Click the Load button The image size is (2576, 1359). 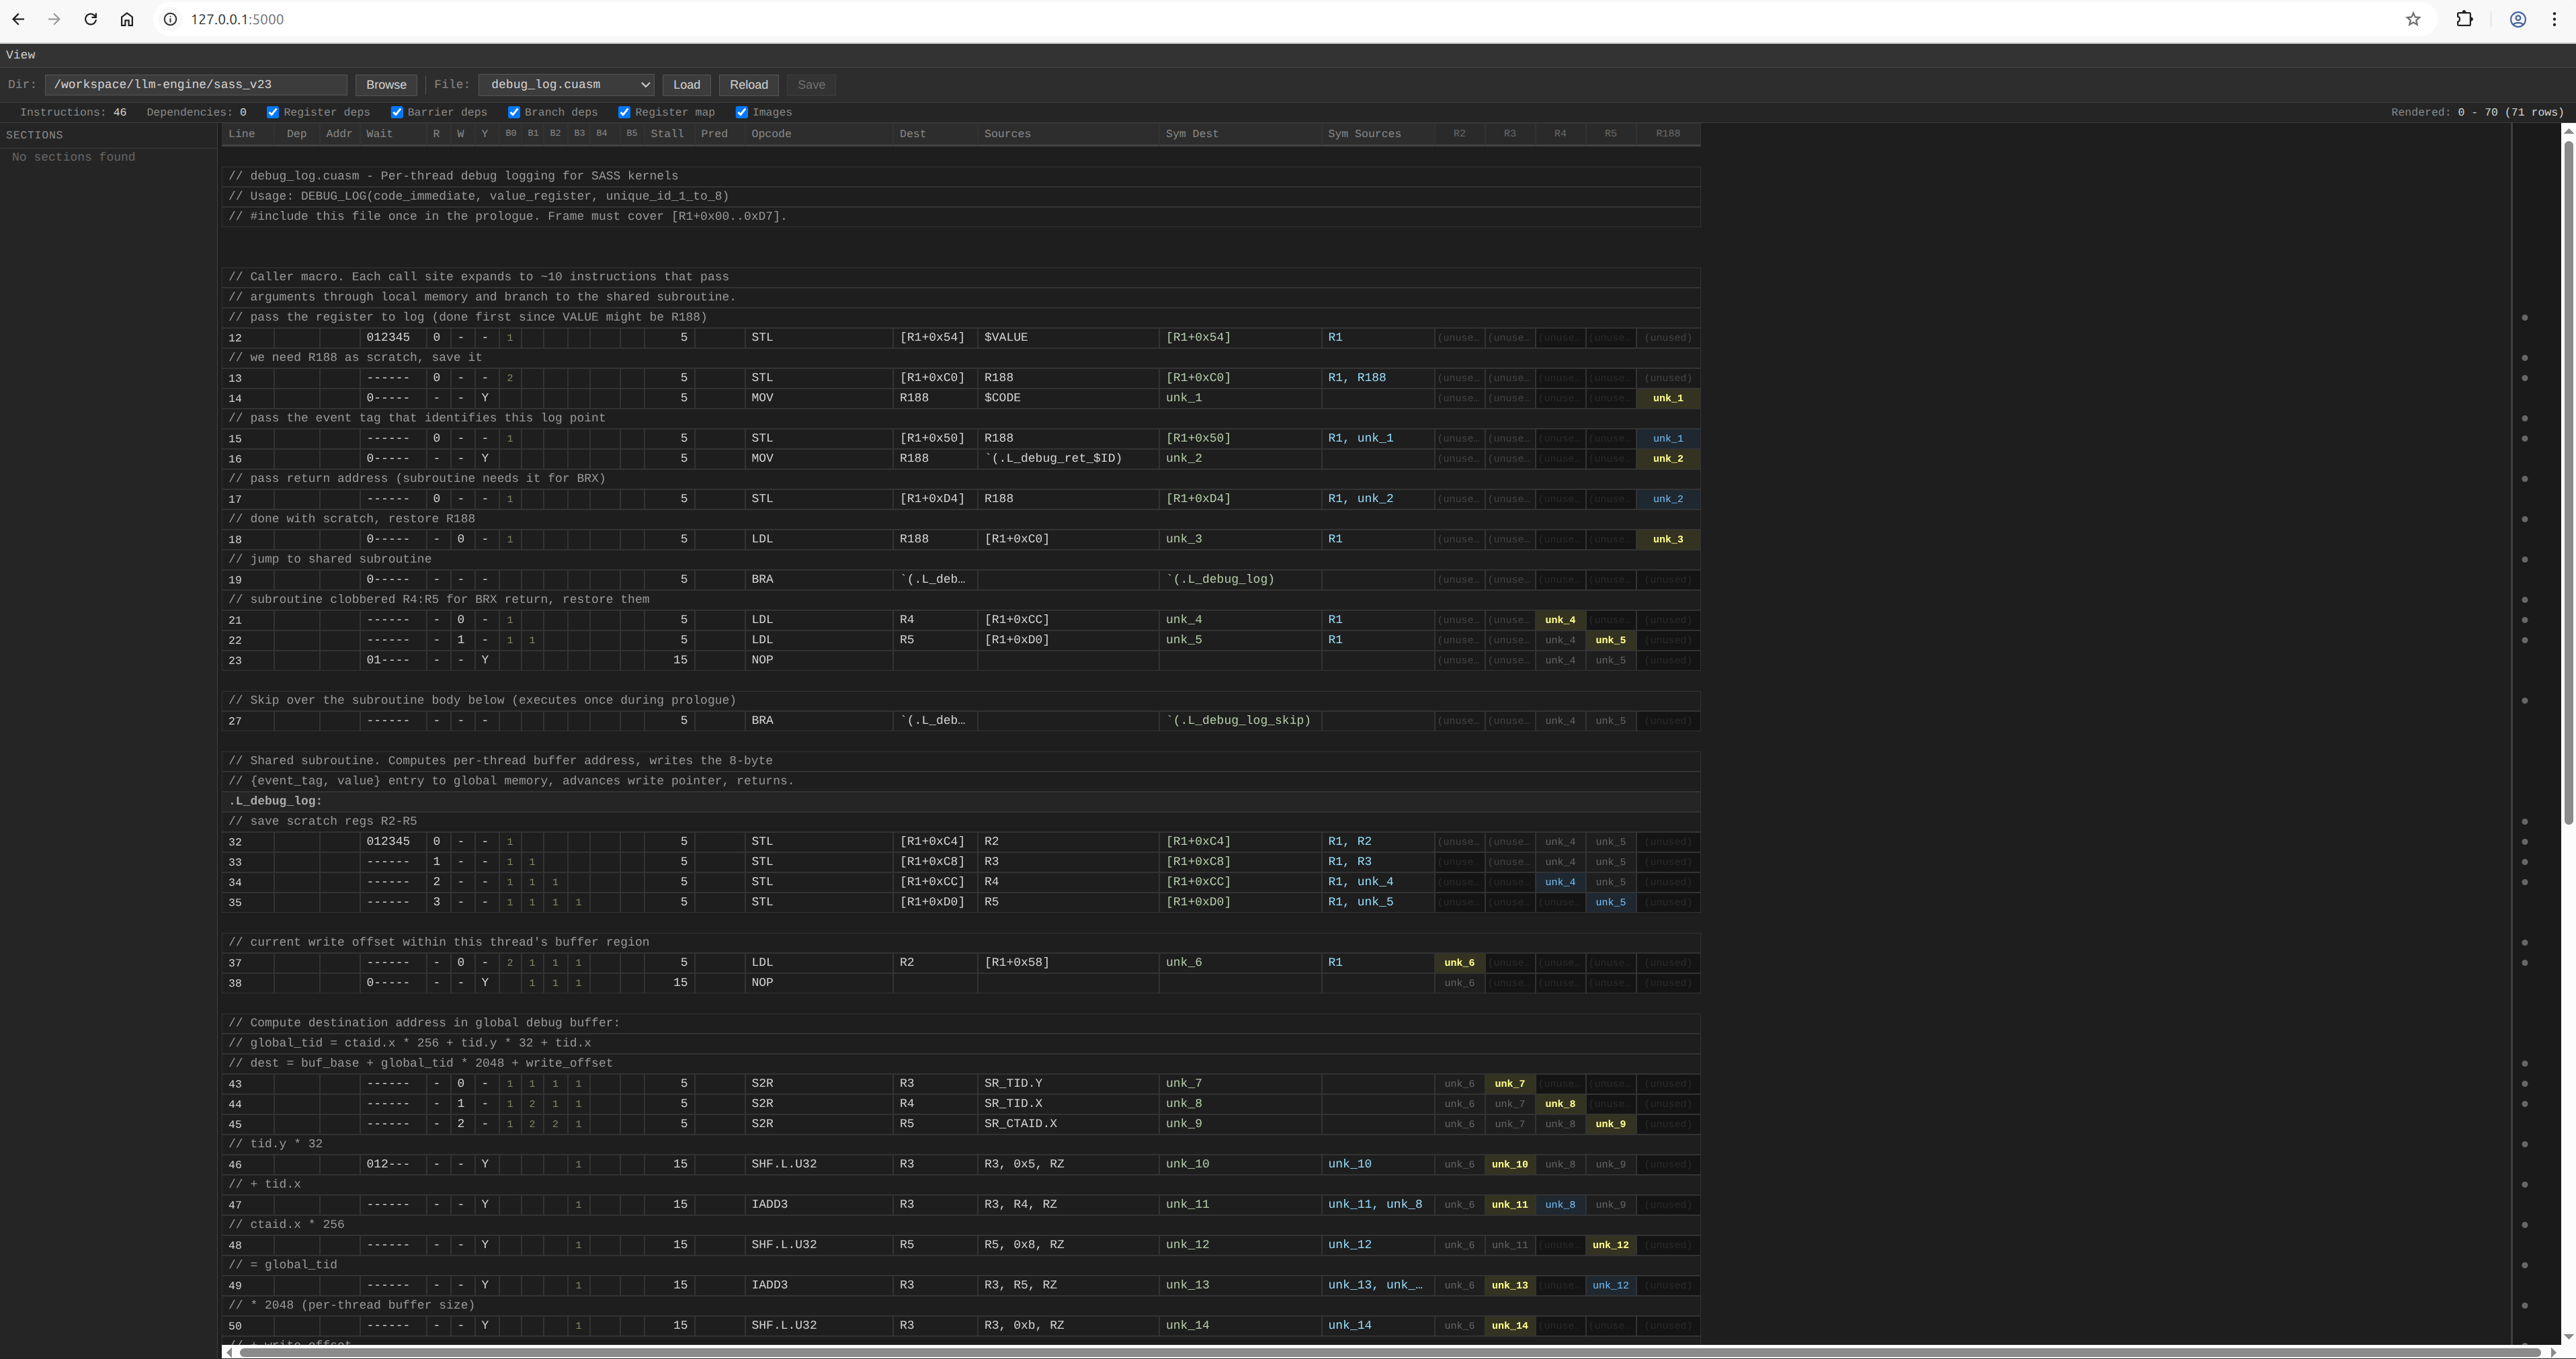point(686,85)
